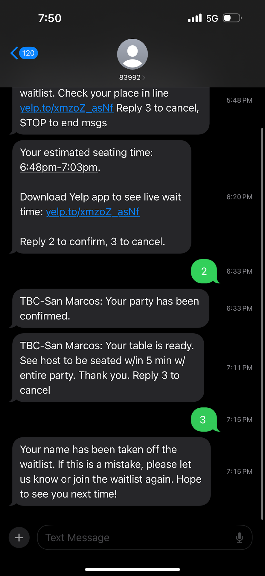Tap the sent green bubble with 2
The height and width of the screenshot is (576, 265).
204,271
